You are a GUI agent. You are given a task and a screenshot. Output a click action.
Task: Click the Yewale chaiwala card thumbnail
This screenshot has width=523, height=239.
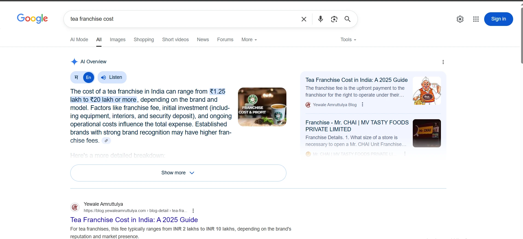427,91
